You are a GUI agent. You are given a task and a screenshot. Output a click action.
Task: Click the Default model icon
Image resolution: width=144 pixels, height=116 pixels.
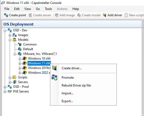(x=20, y=49)
